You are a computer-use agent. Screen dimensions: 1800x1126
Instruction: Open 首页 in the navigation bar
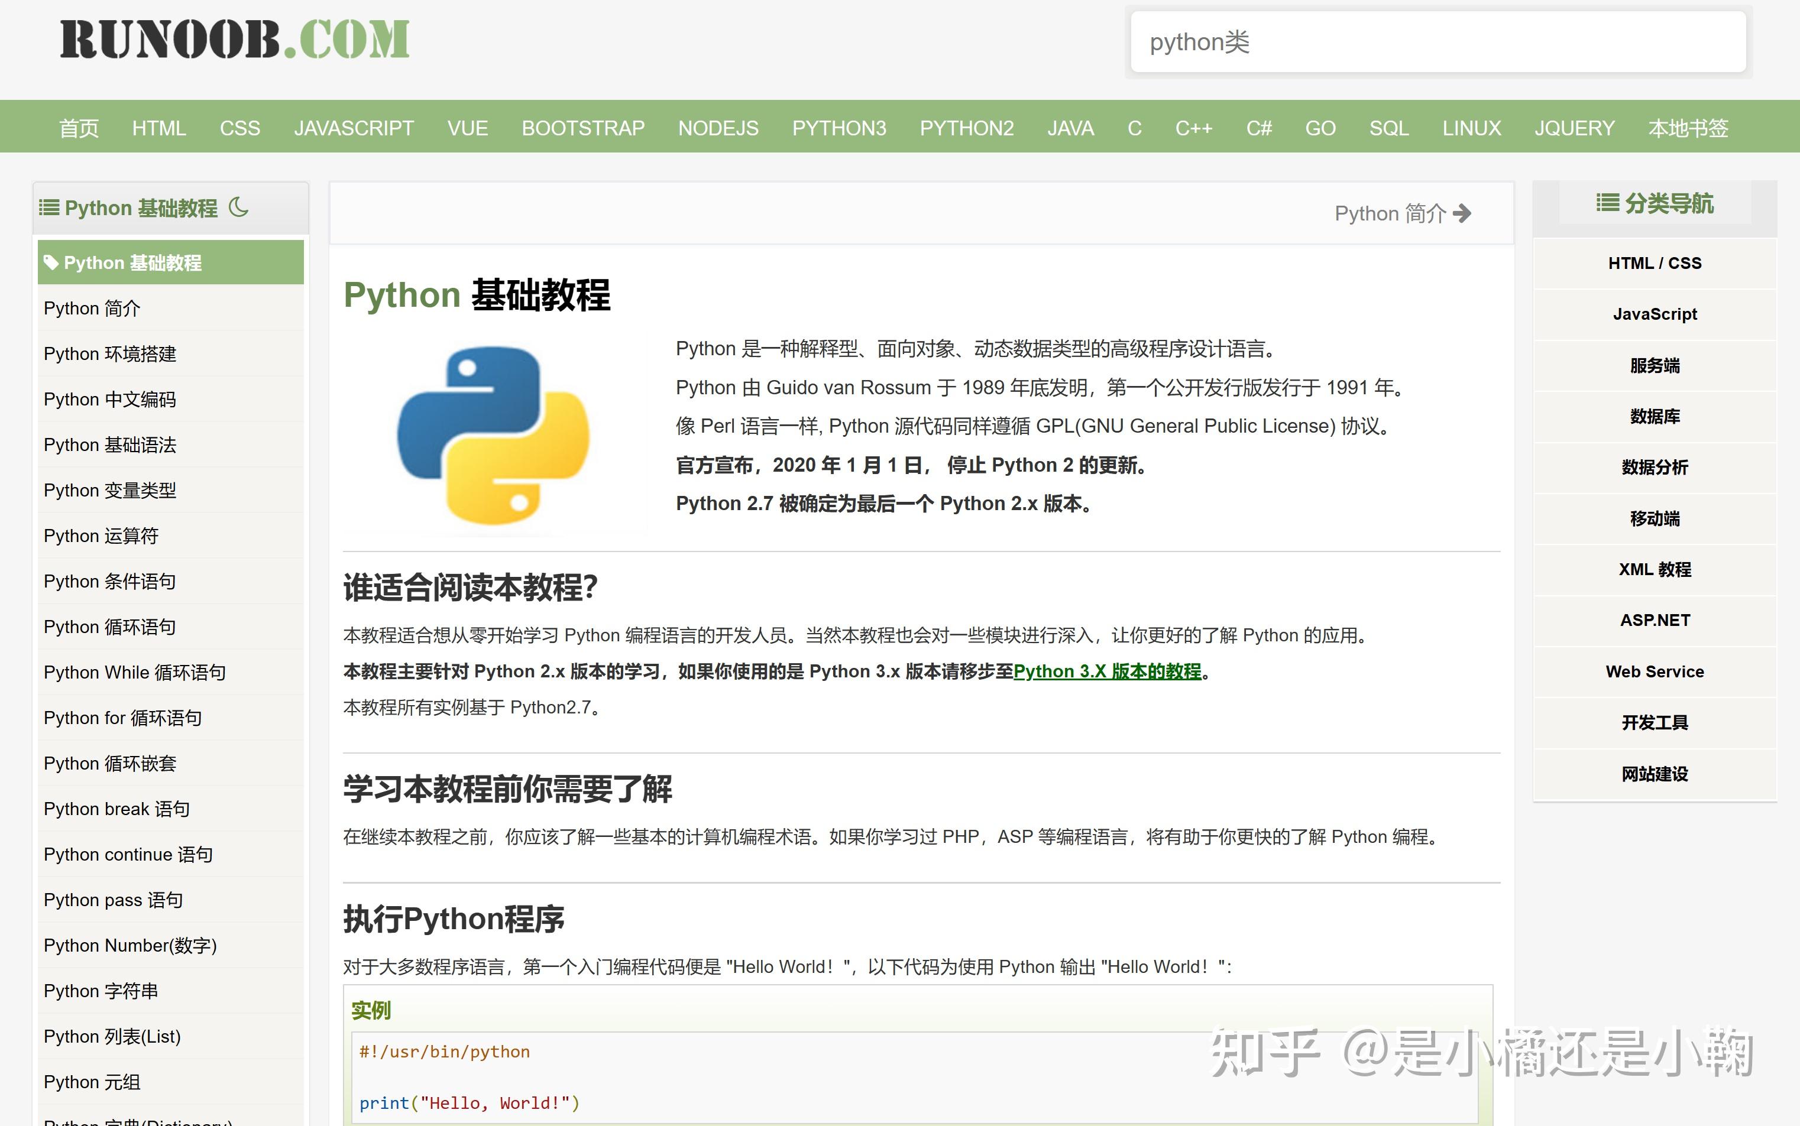click(x=79, y=128)
